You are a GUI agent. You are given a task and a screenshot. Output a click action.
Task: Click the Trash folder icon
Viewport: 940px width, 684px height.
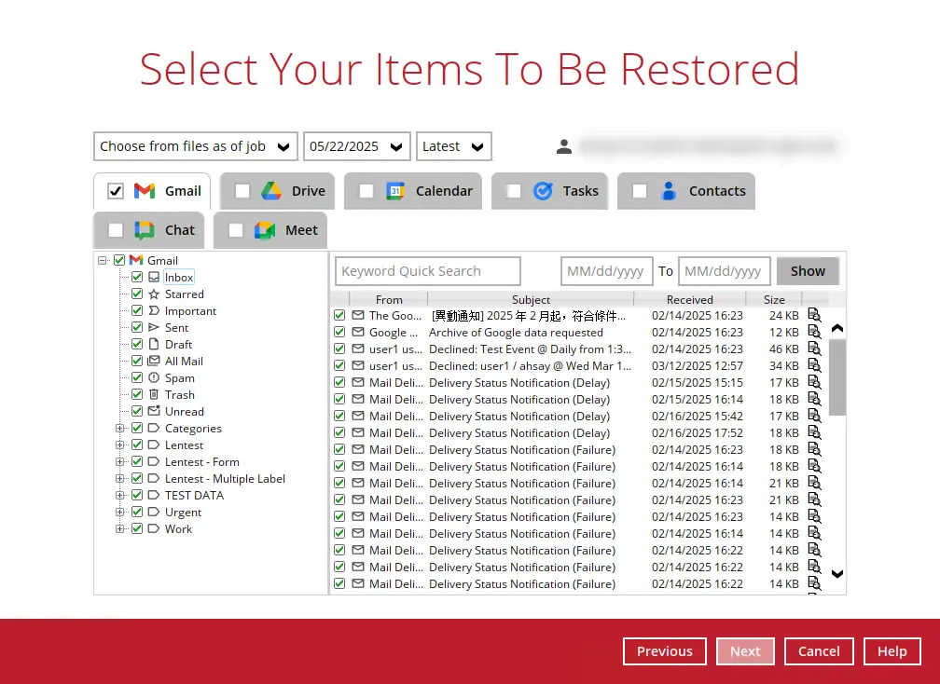click(x=154, y=394)
